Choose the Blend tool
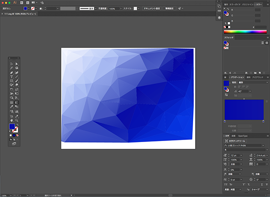This screenshot has width=270, height=197. [17, 107]
